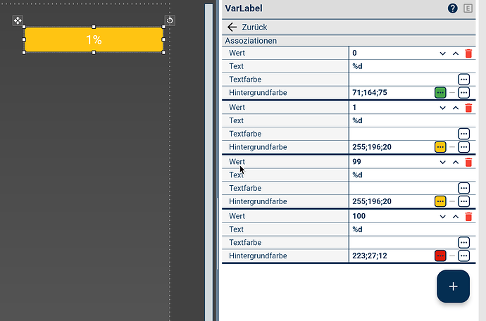Click the move handle above the label widget
This screenshot has width=486, height=321.
pyautogui.click(x=18, y=21)
